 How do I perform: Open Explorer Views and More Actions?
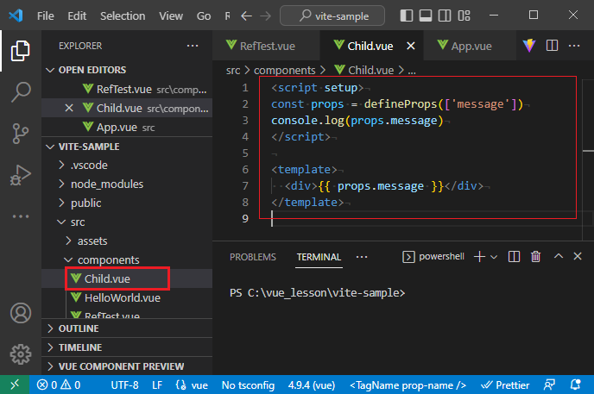pos(193,46)
